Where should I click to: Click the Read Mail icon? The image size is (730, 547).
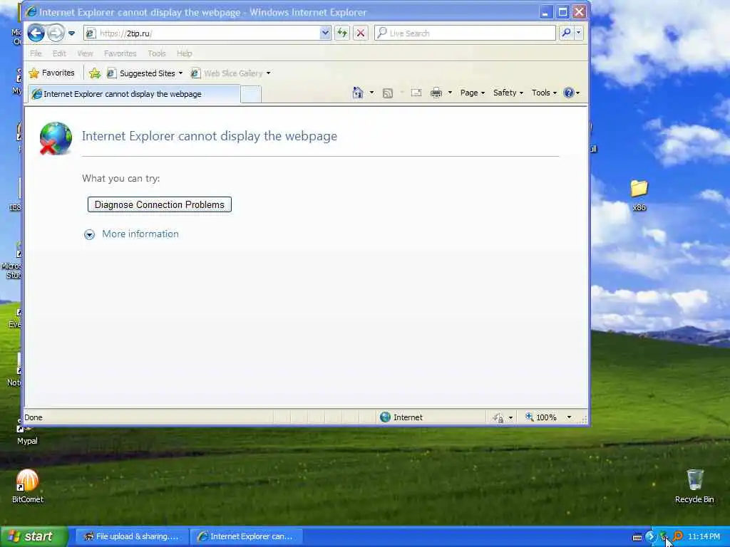pyautogui.click(x=416, y=93)
